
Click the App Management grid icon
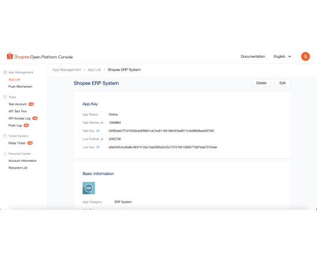[5, 72]
